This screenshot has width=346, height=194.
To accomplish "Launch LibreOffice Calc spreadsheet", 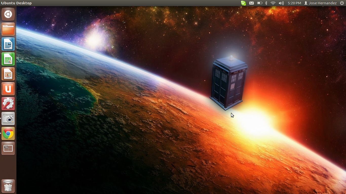I will (8, 59).
